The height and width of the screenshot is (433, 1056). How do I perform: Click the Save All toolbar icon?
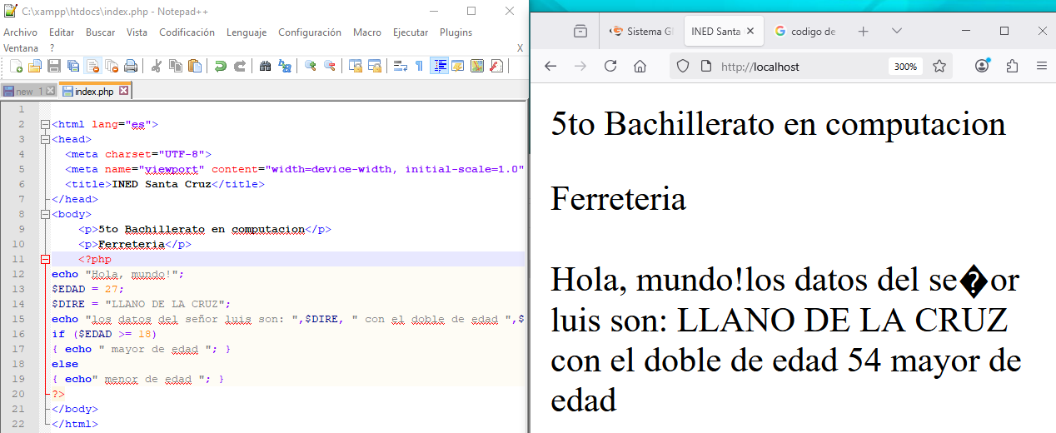[x=73, y=66]
